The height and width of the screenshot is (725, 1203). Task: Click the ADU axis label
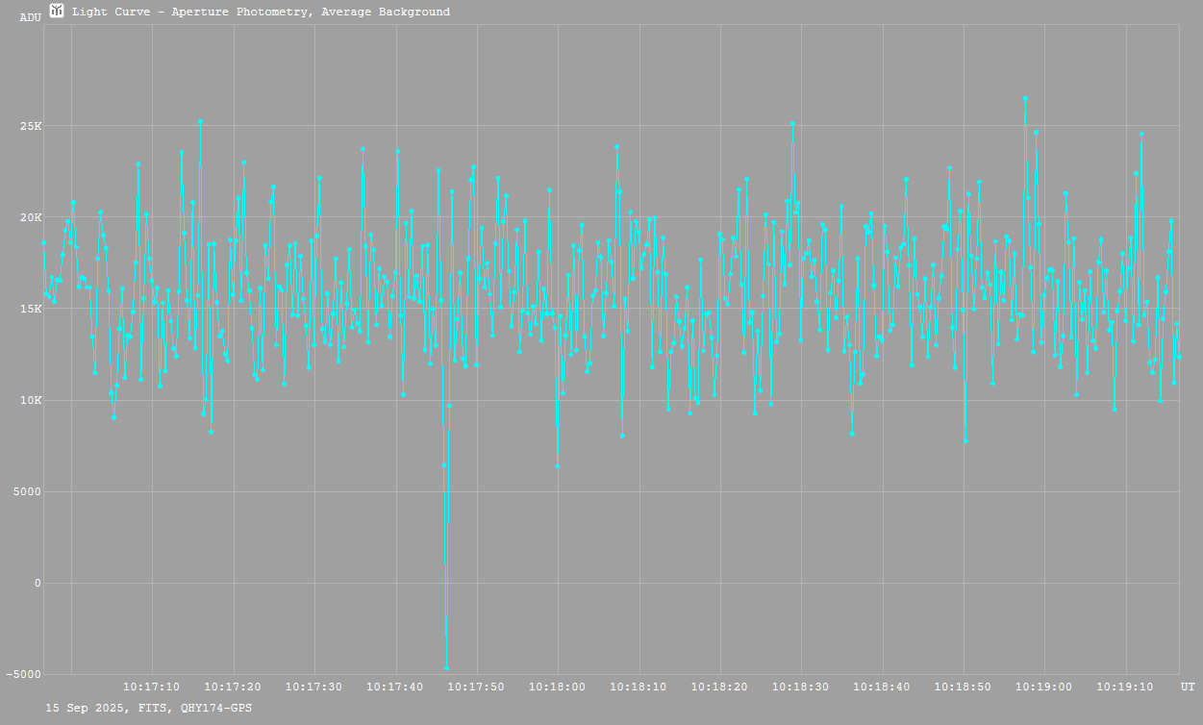[30, 17]
